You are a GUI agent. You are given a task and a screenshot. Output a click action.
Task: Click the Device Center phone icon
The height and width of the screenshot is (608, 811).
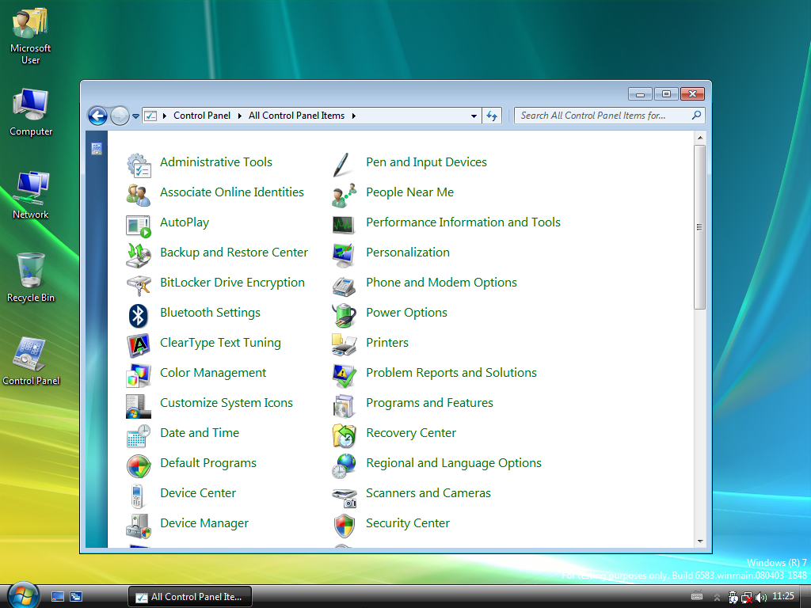(x=138, y=496)
